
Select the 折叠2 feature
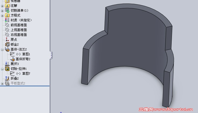click(x=15, y=78)
